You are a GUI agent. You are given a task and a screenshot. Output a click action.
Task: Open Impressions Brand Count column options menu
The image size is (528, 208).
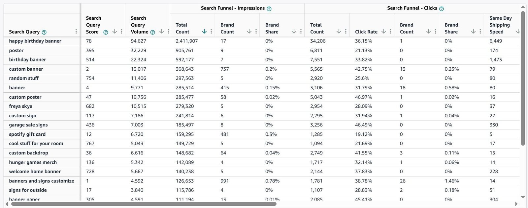point(256,32)
